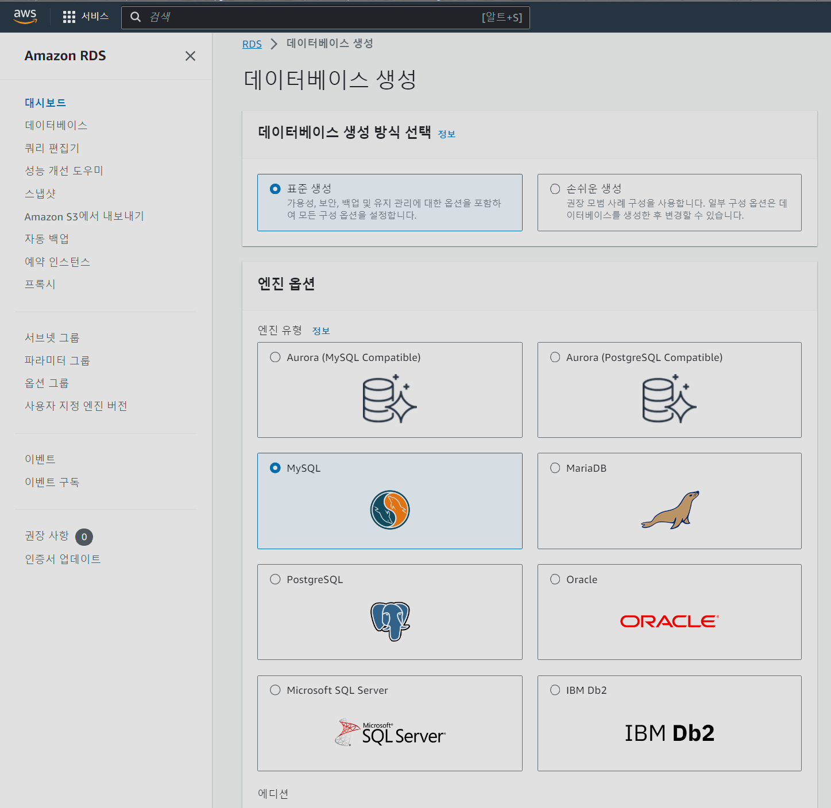Click the IBM Db2 logo
The image size is (831, 808).
click(x=670, y=733)
